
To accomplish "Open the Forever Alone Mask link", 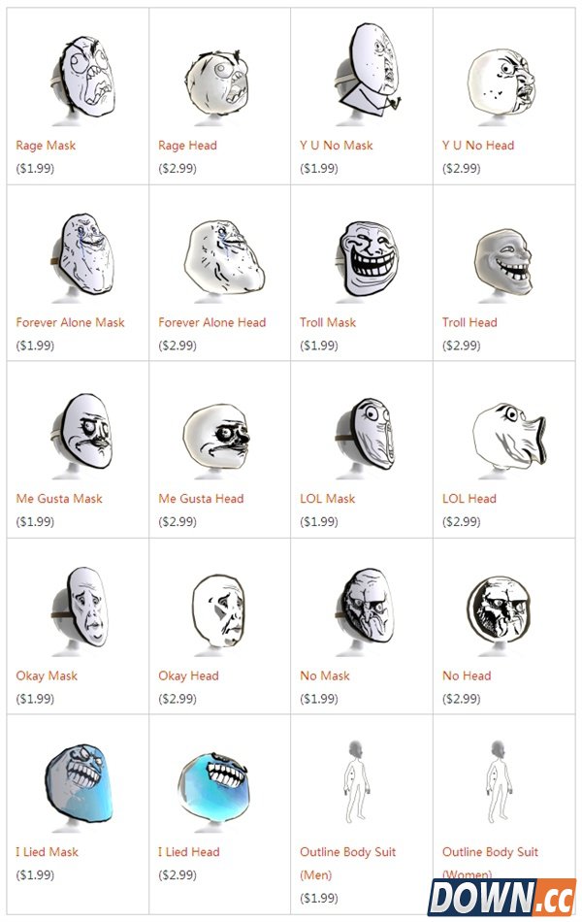I will point(70,322).
